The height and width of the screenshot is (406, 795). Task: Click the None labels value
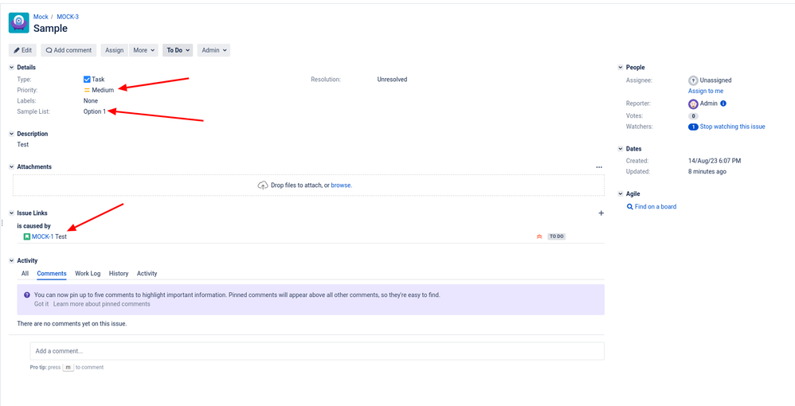[x=91, y=101]
